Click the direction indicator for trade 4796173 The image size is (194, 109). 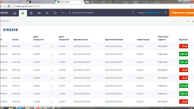click(51, 94)
